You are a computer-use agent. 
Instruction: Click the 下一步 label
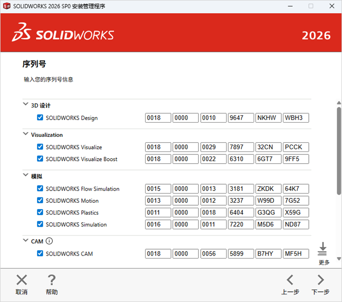point(321,292)
